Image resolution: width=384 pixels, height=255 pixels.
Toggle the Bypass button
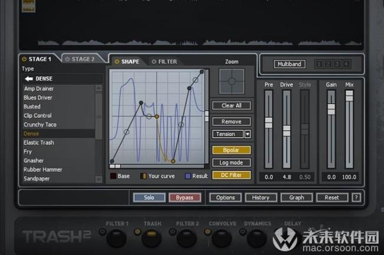tap(185, 197)
